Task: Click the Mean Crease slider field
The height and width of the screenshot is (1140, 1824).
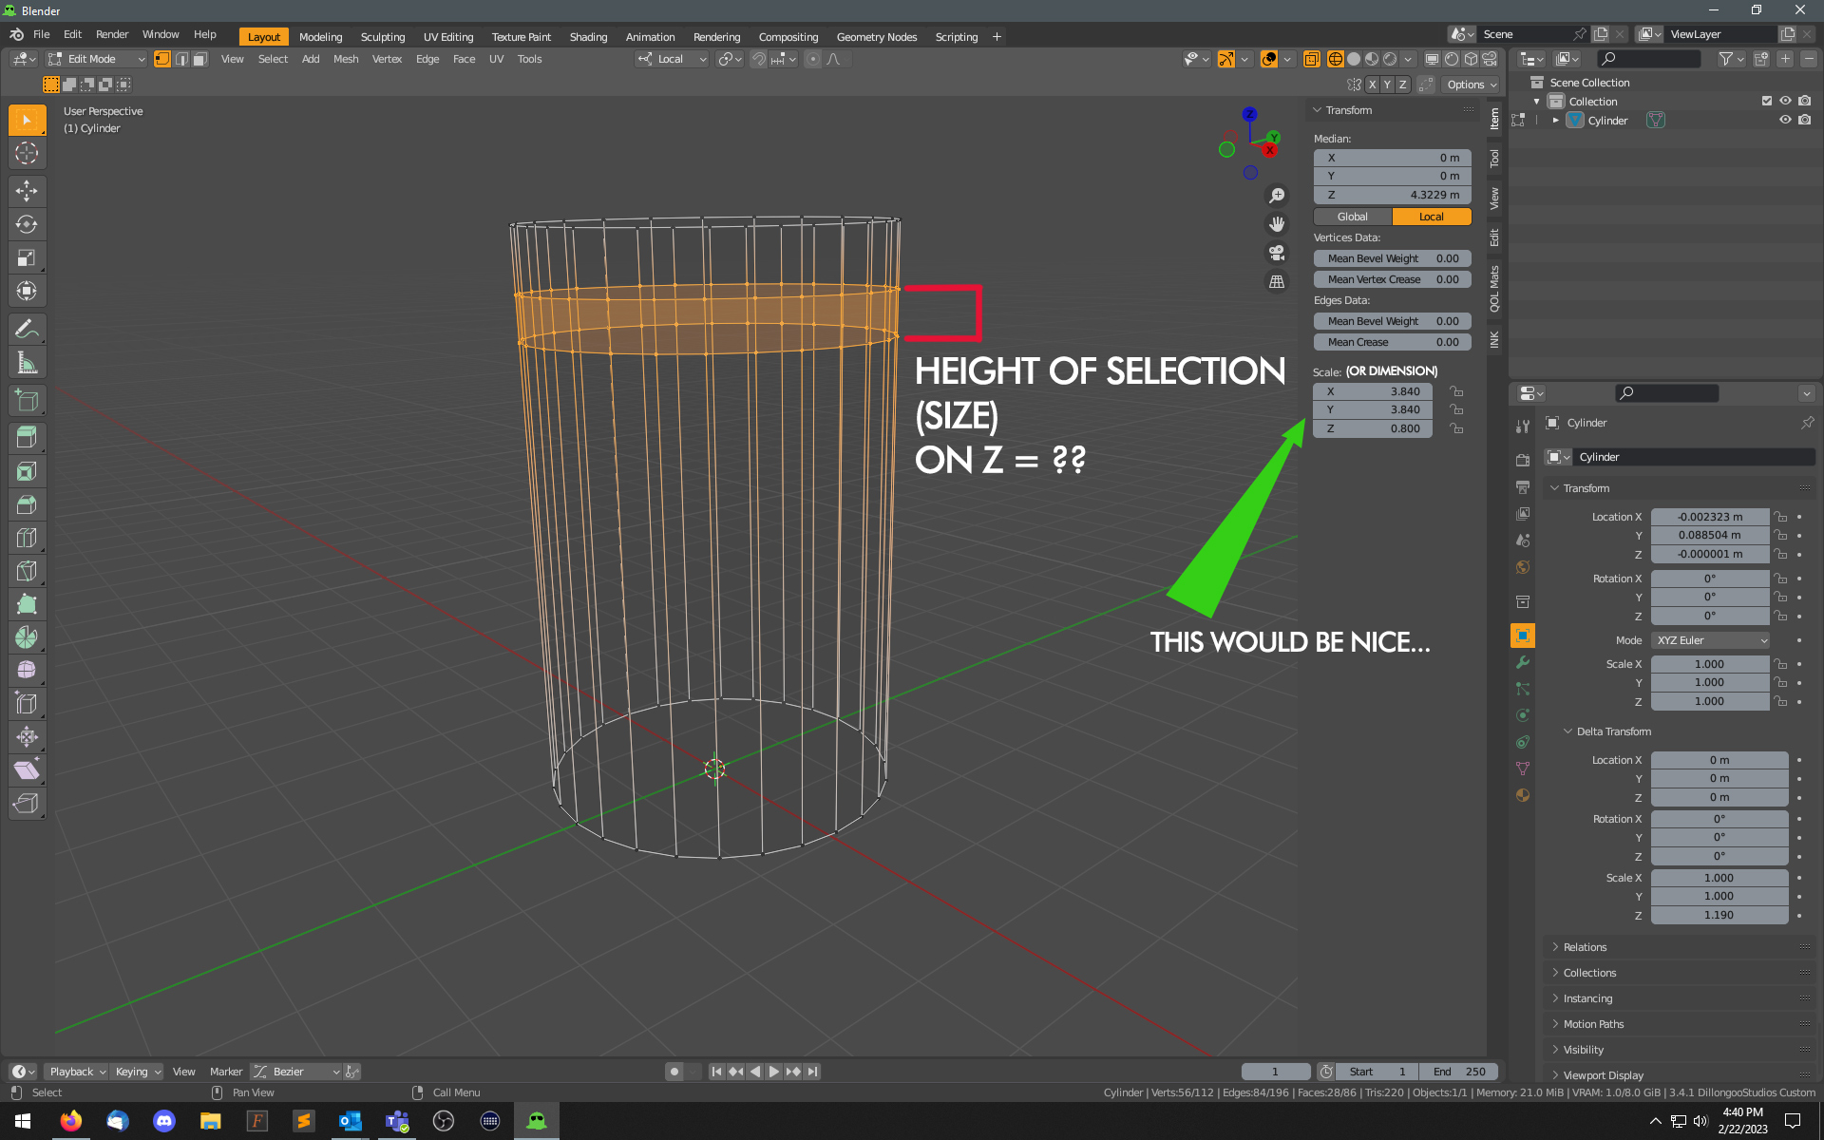Action: (1392, 342)
